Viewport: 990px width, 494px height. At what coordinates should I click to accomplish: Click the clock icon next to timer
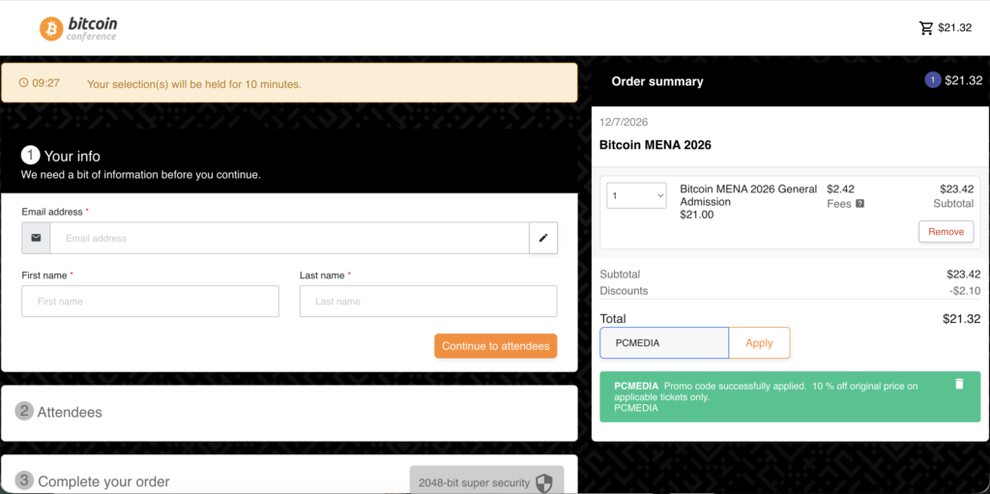pyautogui.click(x=24, y=83)
